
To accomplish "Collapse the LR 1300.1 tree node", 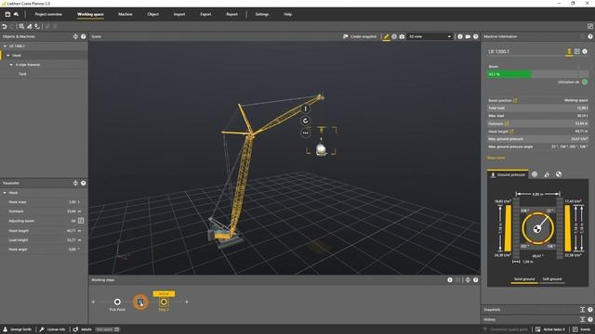I will [x=5, y=46].
